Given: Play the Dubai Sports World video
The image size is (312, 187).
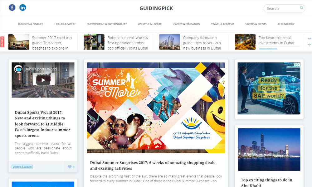Looking at the screenshot, I should pyautogui.click(x=43, y=80).
